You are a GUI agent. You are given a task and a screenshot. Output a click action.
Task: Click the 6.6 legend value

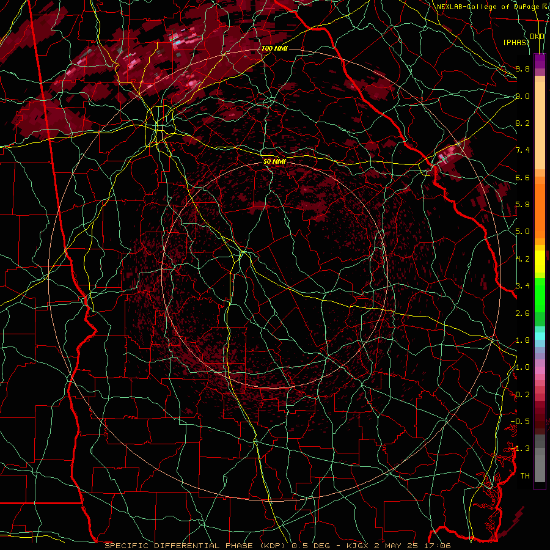click(x=522, y=177)
